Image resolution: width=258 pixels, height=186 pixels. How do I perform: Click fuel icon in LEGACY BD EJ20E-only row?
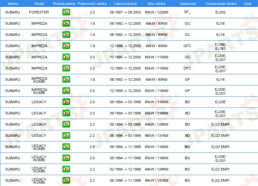(66, 102)
